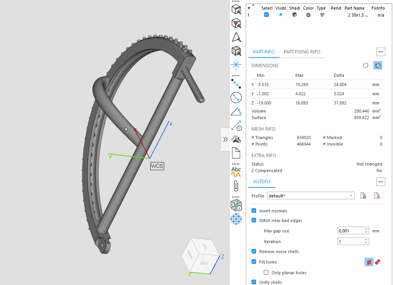Select the PART INFO tab

[x=264, y=51]
